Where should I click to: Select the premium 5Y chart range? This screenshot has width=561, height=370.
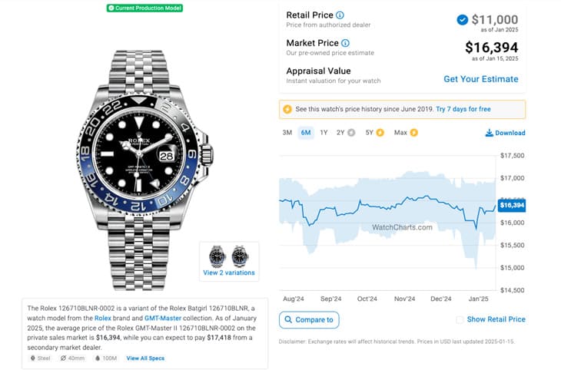pos(373,133)
